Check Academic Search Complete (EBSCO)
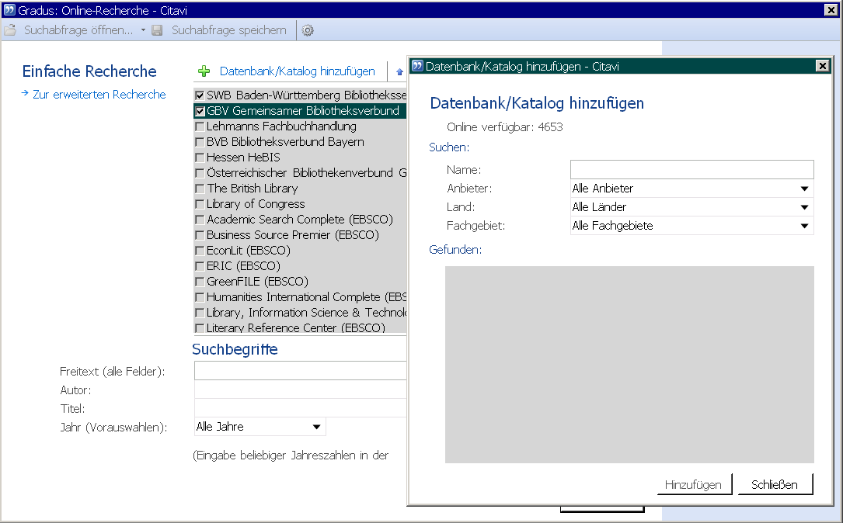 pyautogui.click(x=200, y=220)
